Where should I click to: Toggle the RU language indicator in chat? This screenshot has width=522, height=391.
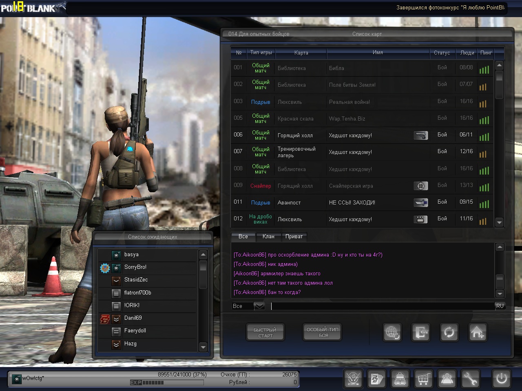pyautogui.click(x=500, y=306)
